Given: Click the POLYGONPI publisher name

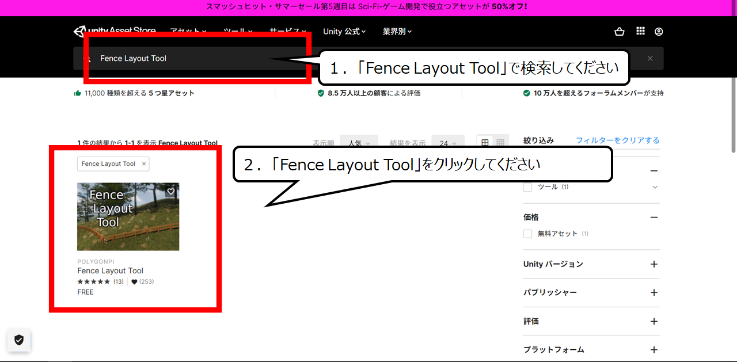Looking at the screenshot, I should (x=96, y=261).
